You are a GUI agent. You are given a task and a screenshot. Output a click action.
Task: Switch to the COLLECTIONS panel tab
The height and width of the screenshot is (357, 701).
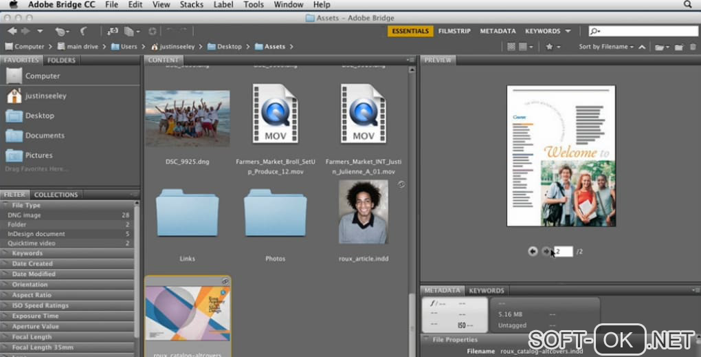56,195
